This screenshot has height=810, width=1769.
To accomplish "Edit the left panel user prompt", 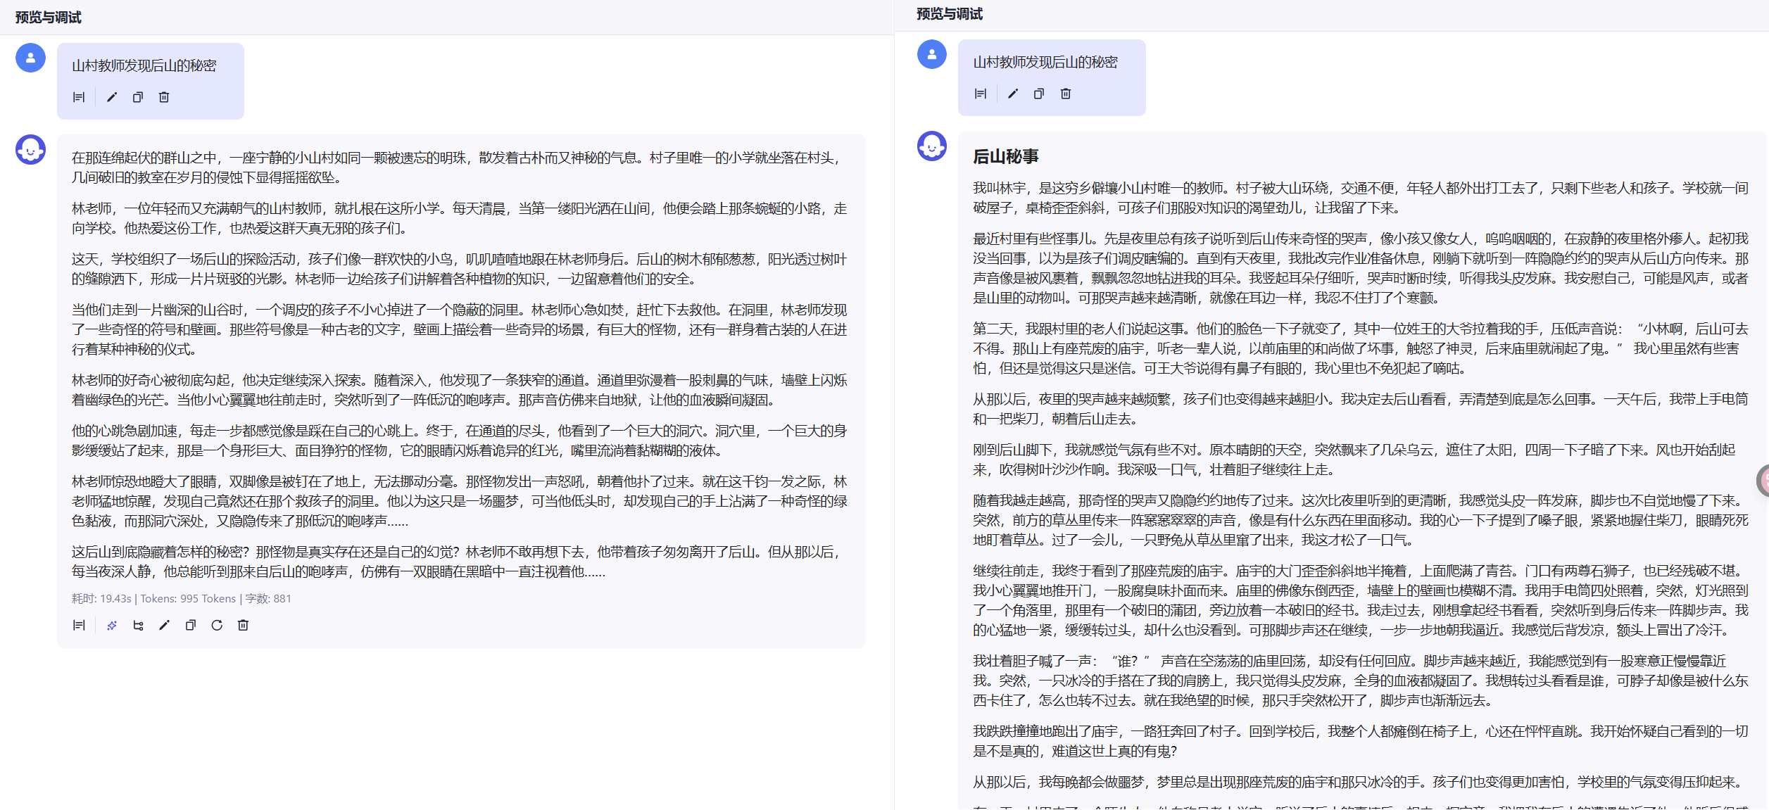I will click(x=112, y=97).
